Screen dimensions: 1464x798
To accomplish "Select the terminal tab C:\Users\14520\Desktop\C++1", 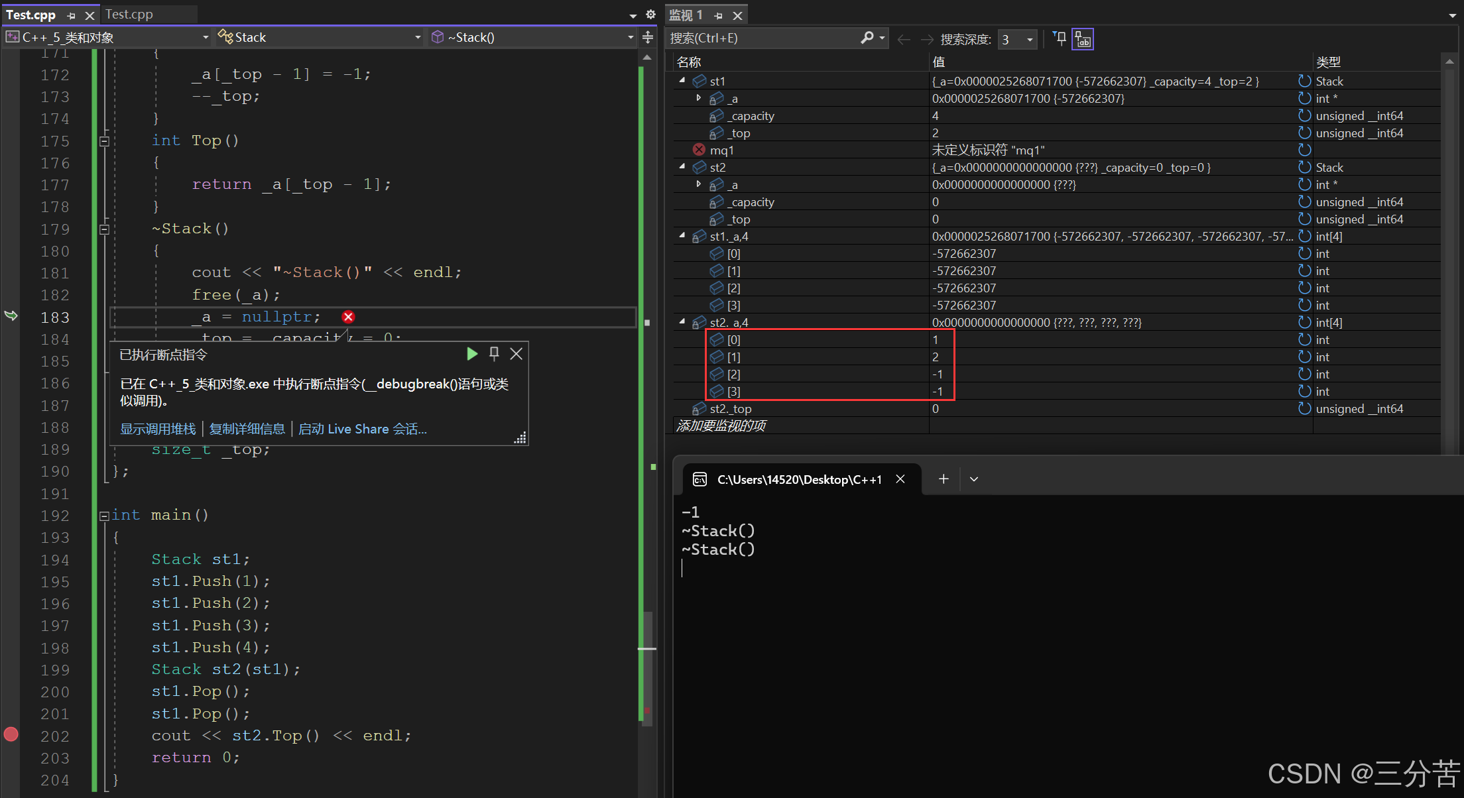I will (x=798, y=479).
